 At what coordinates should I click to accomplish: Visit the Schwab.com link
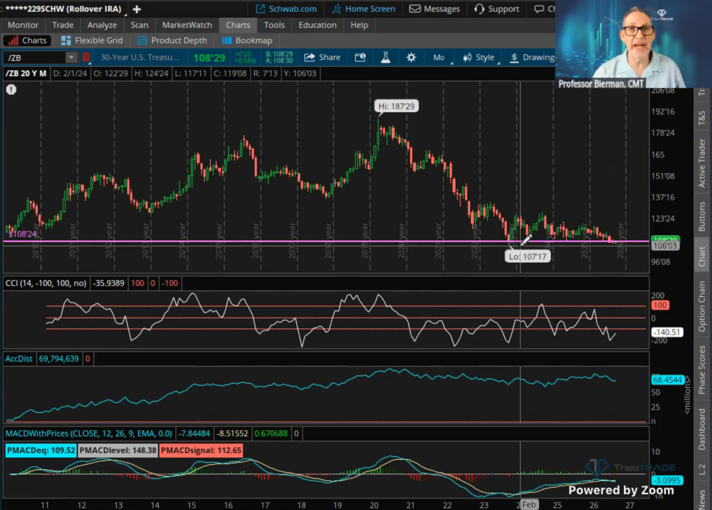(286, 9)
